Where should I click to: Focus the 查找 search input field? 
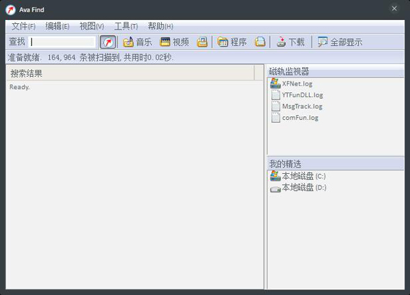(x=61, y=42)
